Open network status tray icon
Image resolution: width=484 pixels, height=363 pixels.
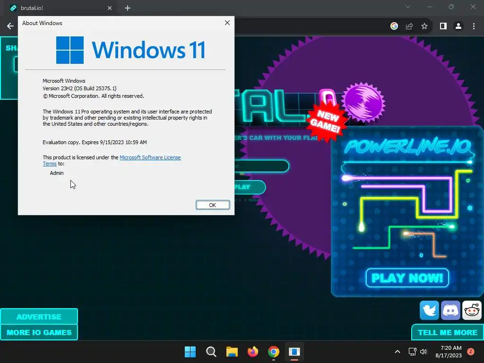click(412, 352)
